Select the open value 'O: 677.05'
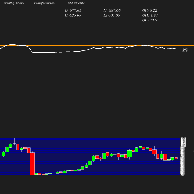 pyautogui.click(x=73, y=10)
